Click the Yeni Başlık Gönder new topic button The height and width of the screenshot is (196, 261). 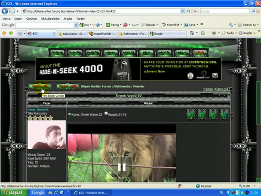(40, 87)
